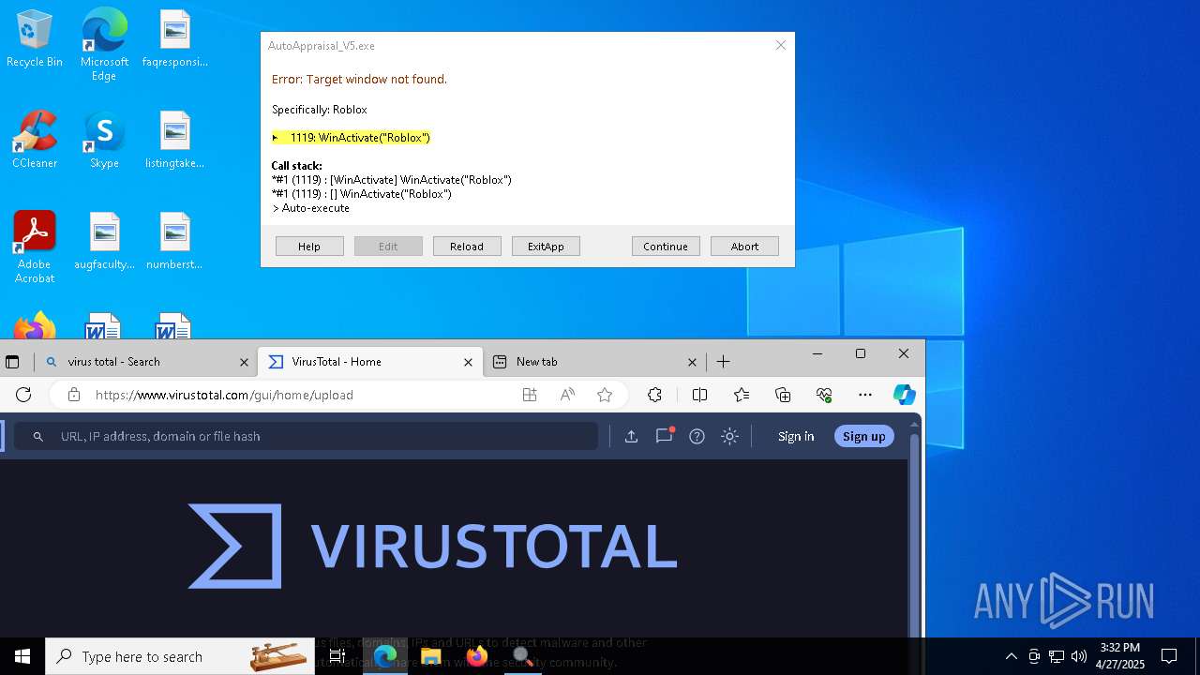Open a new browser tab with plus button
Image resolution: width=1200 pixels, height=675 pixels.
click(723, 362)
